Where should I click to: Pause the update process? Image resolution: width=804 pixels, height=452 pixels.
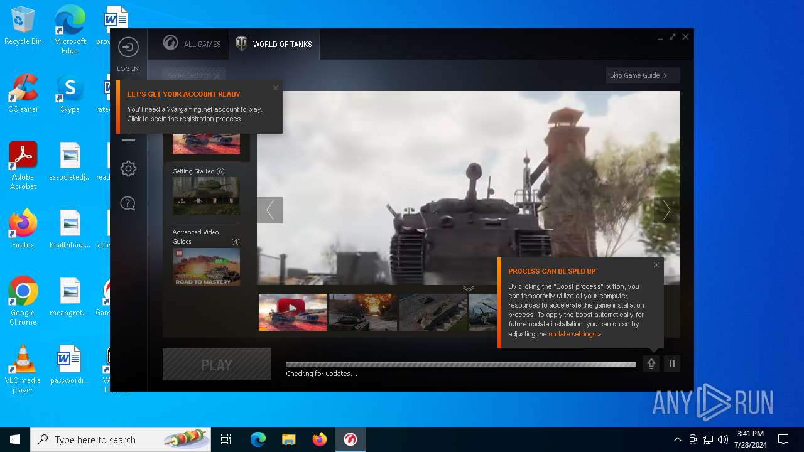click(672, 363)
